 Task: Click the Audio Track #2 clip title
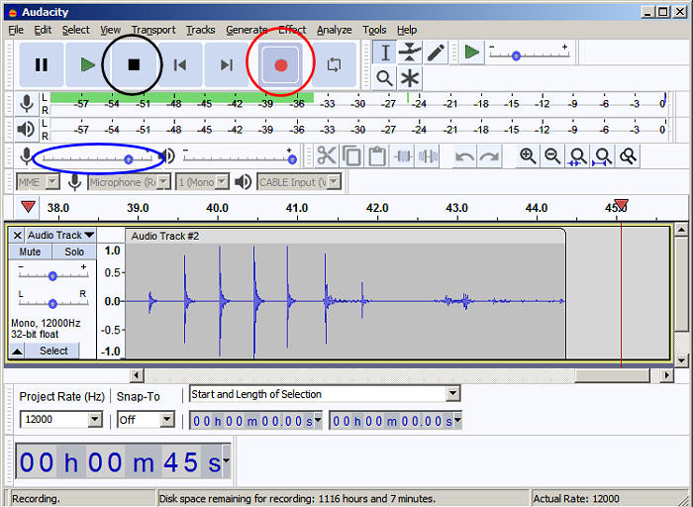[165, 237]
